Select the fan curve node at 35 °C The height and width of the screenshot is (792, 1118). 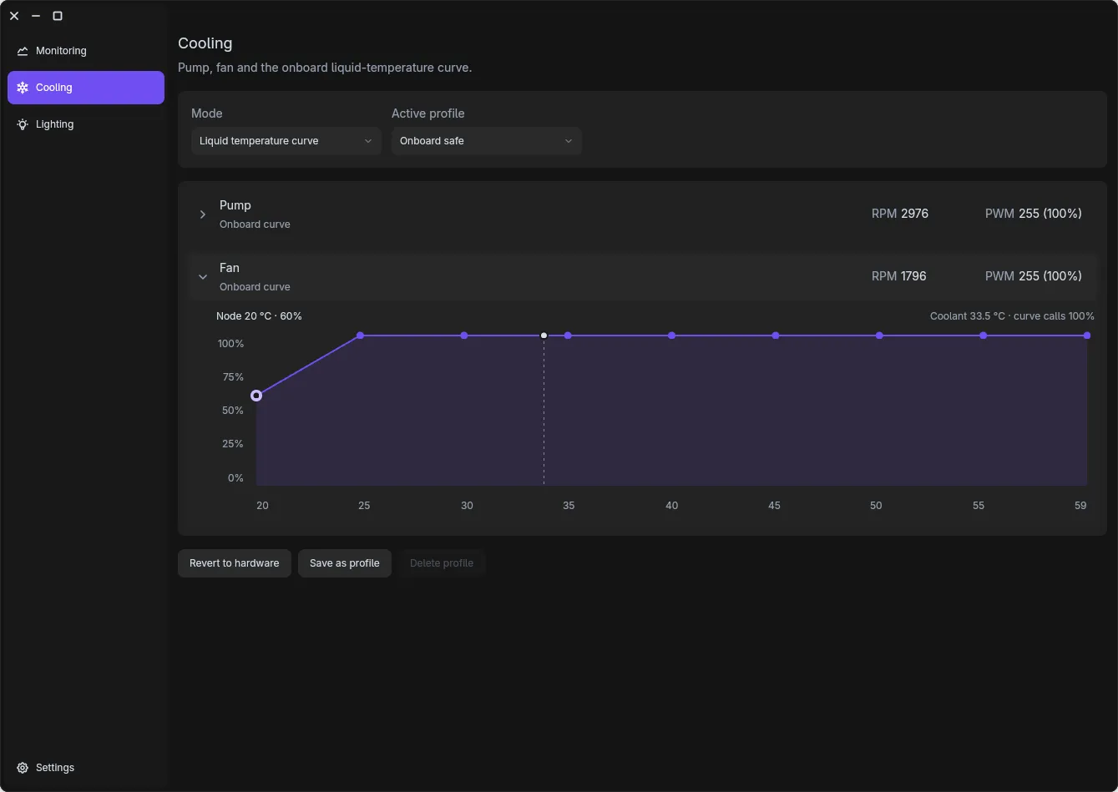click(568, 335)
